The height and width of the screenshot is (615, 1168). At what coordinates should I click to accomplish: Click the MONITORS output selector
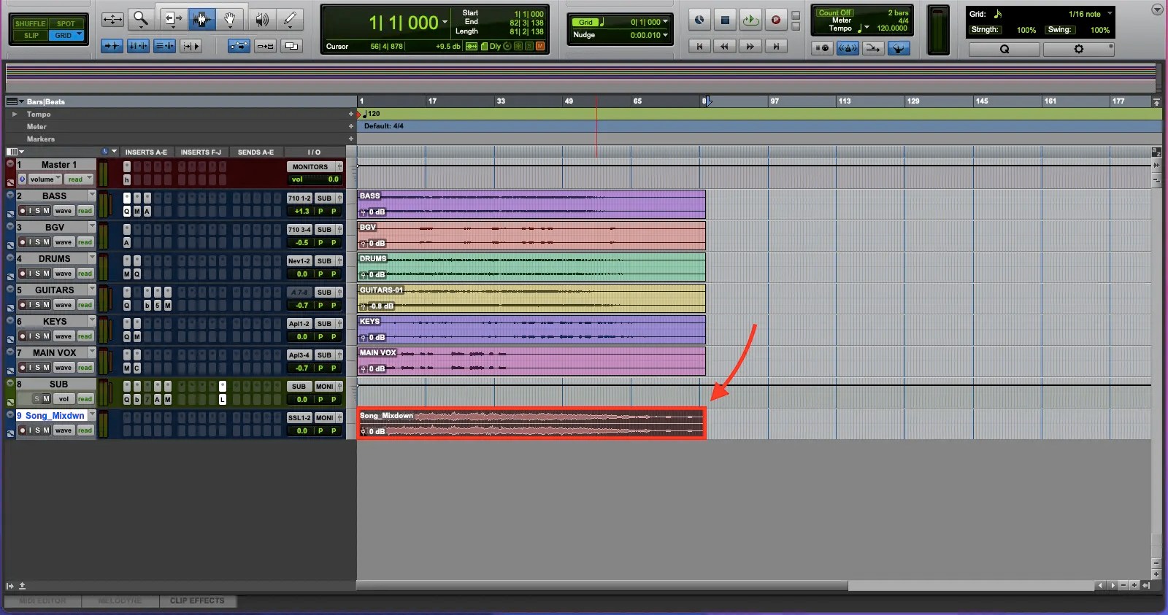pos(311,167)
